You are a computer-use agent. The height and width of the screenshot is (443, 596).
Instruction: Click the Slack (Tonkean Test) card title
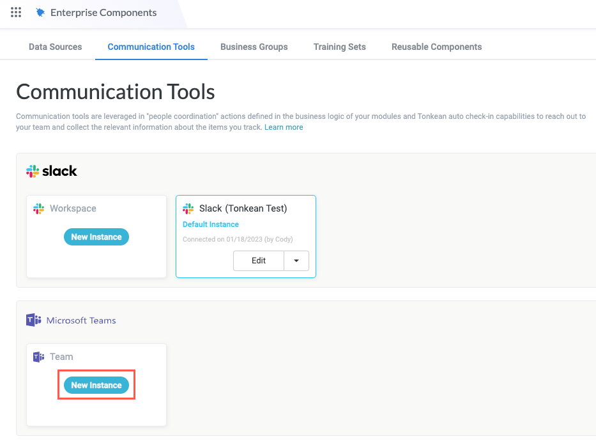coord(243,208)
